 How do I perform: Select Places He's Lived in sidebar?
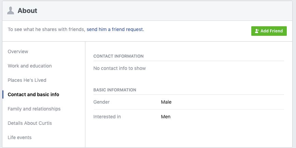pos(27,80)
